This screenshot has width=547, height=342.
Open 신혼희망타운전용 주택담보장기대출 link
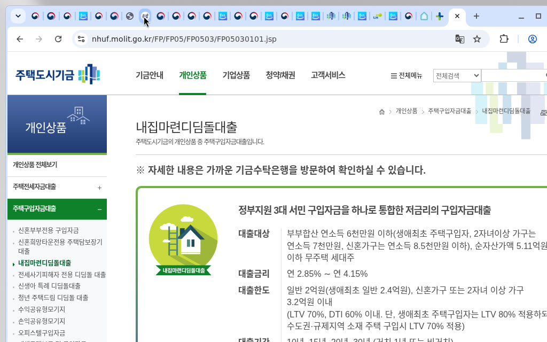click(x=60, y=246)
